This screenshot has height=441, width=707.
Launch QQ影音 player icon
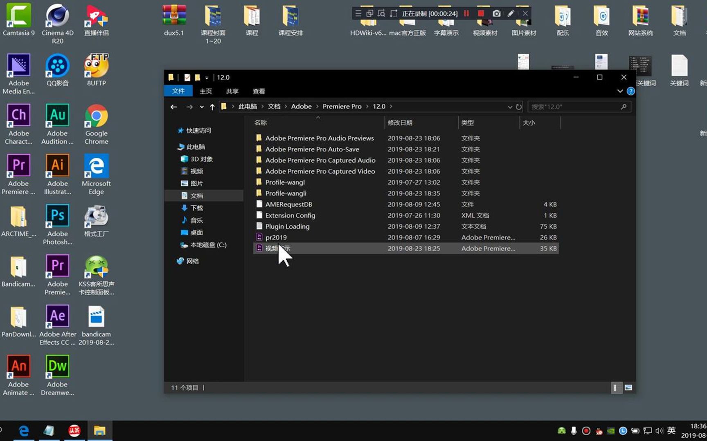[x=57, y=70]
